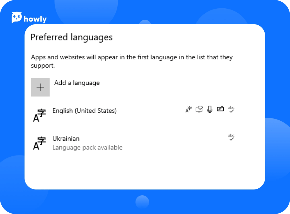The image size is (290, 214).
Task: Click the howly owl logo icon
Action: 16,18
